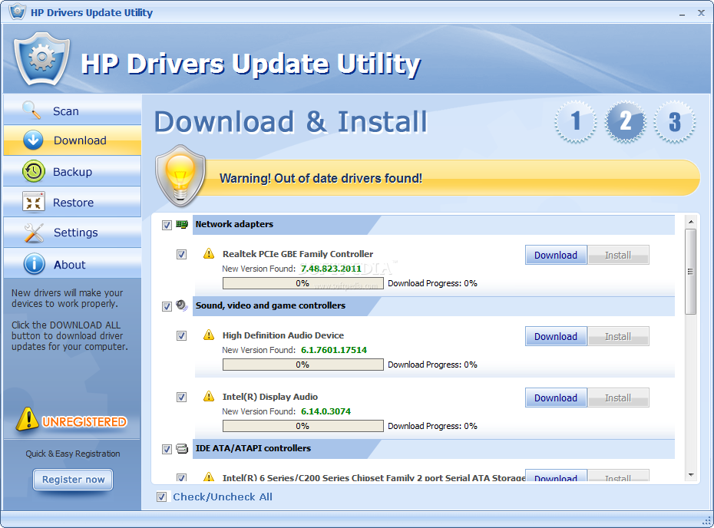
Task: Click the green Backup clock icon
Action: (33, 171)
